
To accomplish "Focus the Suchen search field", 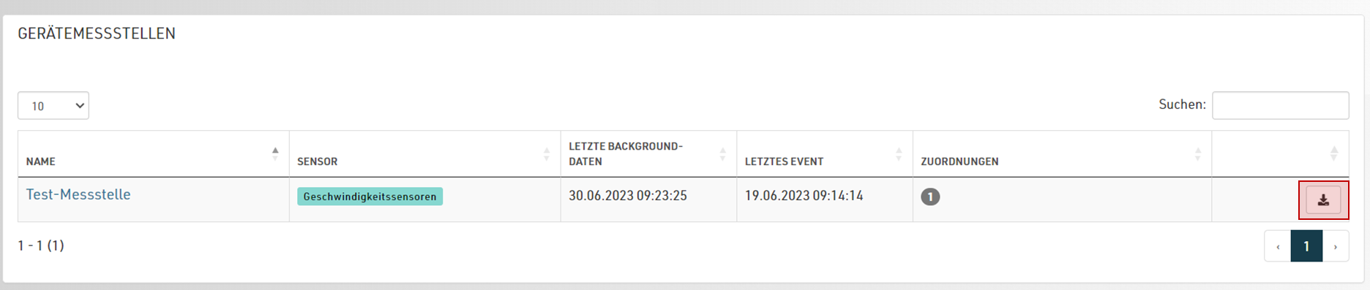I will tap(1281, 105).
